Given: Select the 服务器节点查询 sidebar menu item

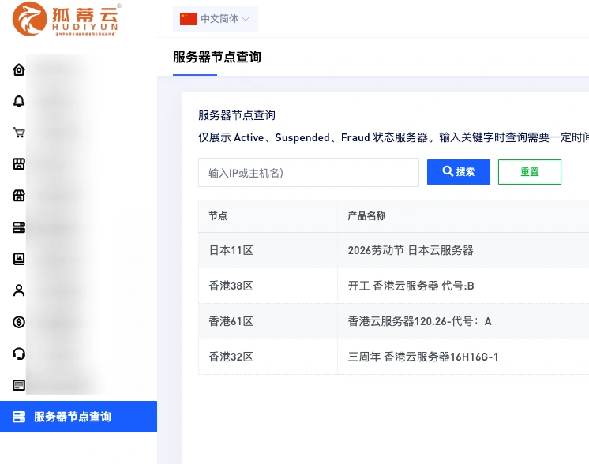Looking at the screenshot, I should point(78,417).
